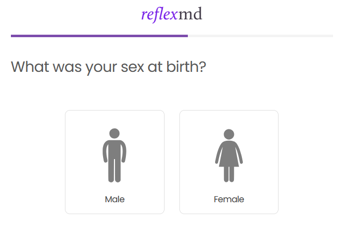Choose the Male option card
This screenshot has height=227, width=340.
(114, 162)
